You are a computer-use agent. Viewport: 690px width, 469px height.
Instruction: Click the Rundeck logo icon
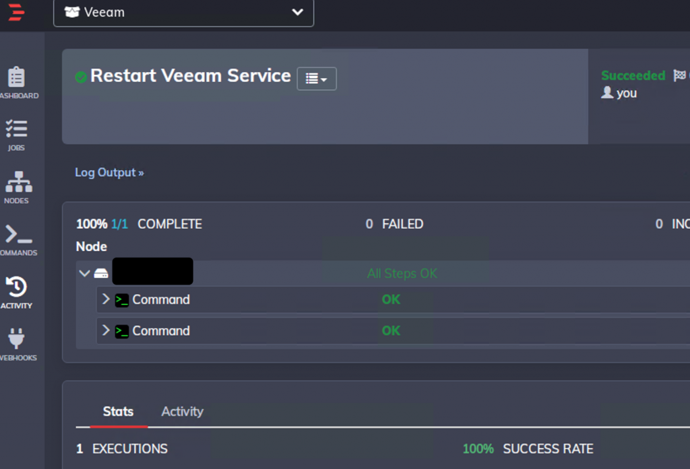[16, 12]
